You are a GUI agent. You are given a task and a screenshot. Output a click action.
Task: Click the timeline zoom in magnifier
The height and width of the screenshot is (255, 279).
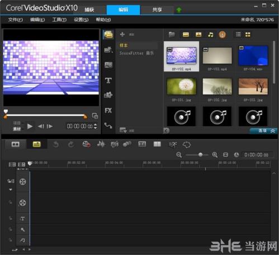pos(215,155)
